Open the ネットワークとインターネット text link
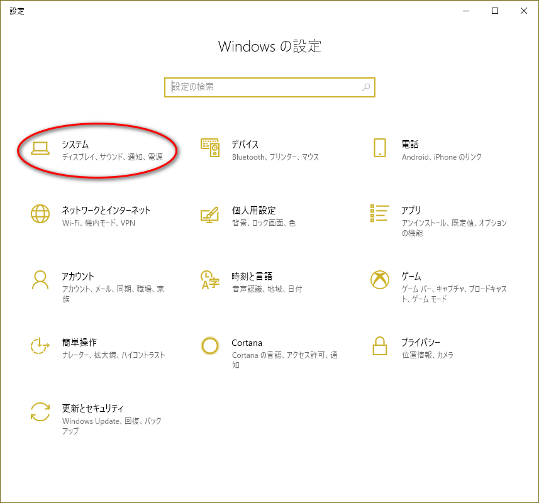This screenshot has width=539, height=503. coord(106,211)
